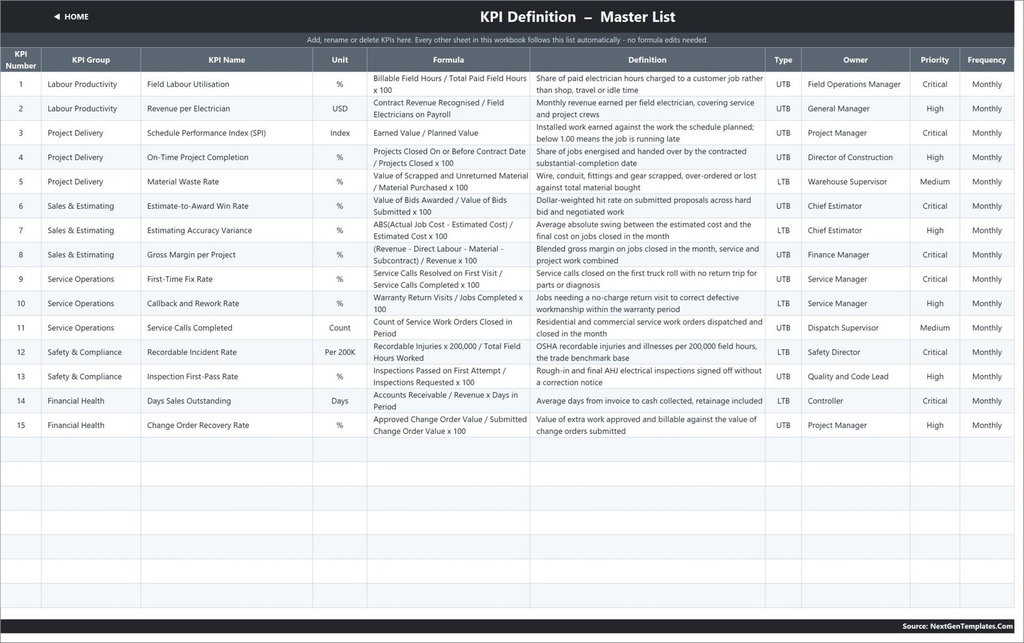Click the OSHA recordable injuries definition cell
Screen dimensions: 1024x643
pyautogui.click(x=647, y=352)
